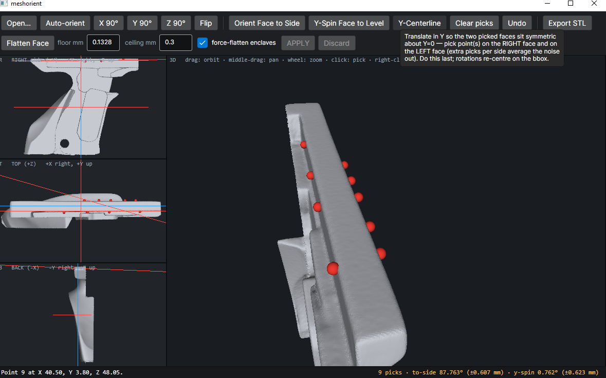Clear picks from the model
The height and width of the screenshot is (378, 606).
(474, 23)
